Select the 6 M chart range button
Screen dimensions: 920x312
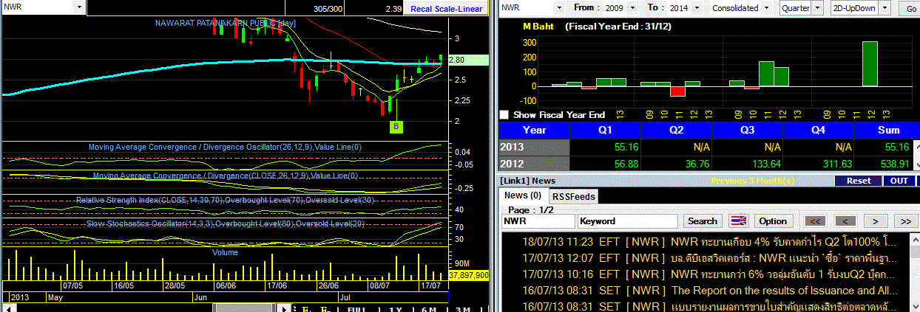tap(428, 310)
